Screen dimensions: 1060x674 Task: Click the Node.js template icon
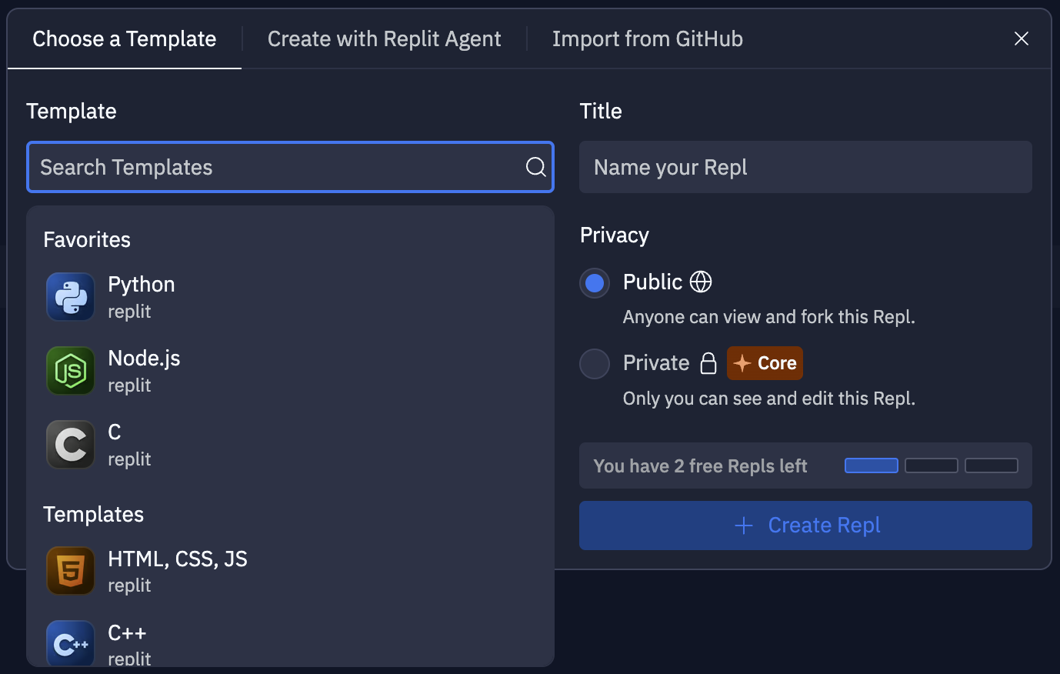[71, 371]
